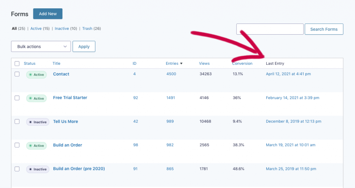Click the Add New button
Screen dimensions: 355x188
[x=48, y=14]
